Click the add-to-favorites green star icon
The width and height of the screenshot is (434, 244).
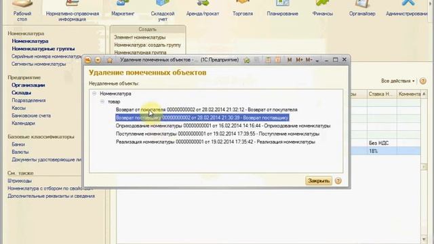(246, 60)
